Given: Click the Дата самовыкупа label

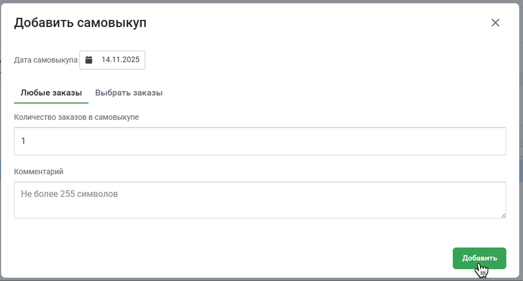Looking at the screenshot, I should click(x=46, y=60).
